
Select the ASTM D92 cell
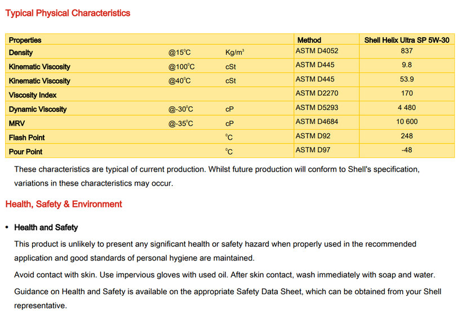point(313,136)
